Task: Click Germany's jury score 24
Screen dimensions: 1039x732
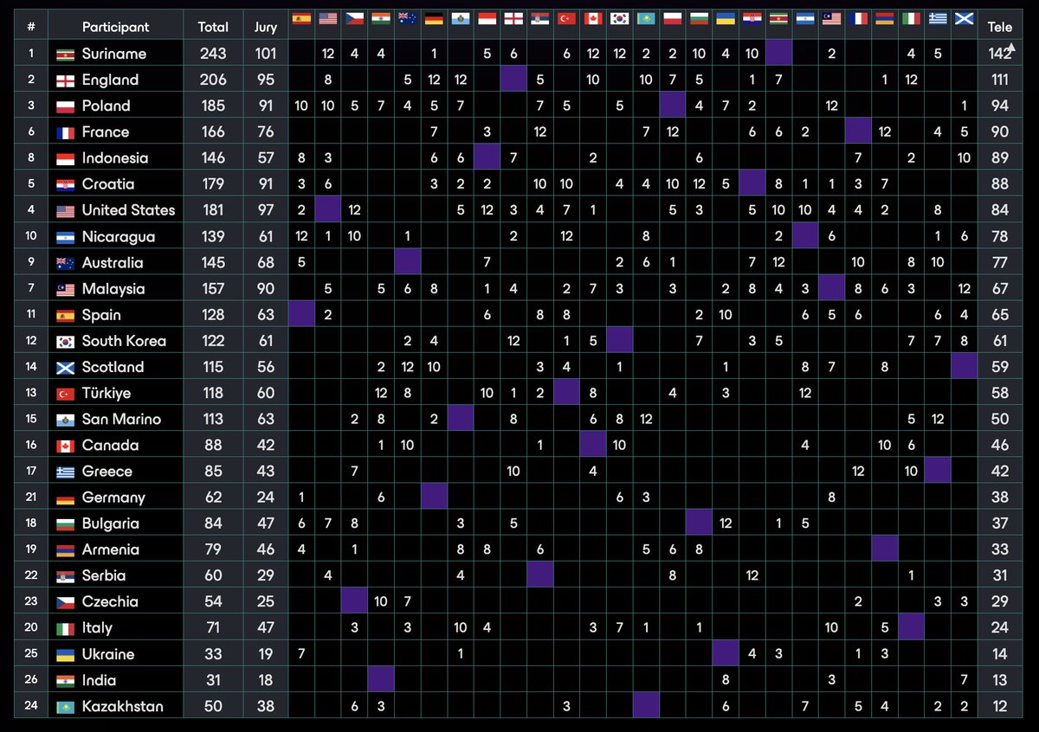Action: click(x=266, y=498)
